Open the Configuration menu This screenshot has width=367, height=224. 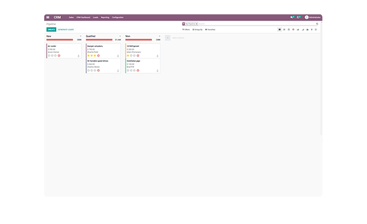tap(118, 17)
